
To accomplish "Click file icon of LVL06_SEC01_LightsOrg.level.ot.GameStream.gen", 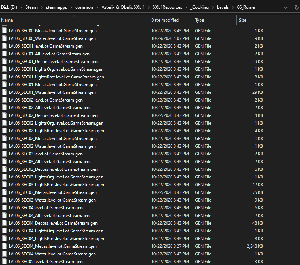I will click(4, 69).
